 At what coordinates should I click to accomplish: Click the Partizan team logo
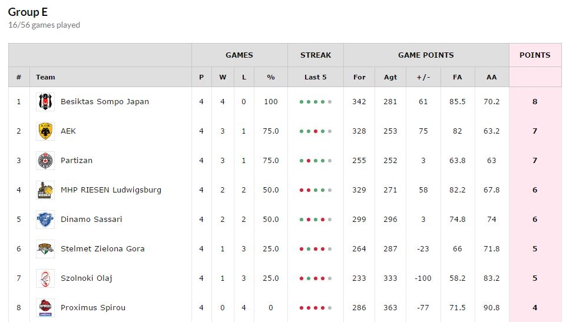tap(45, 161)
